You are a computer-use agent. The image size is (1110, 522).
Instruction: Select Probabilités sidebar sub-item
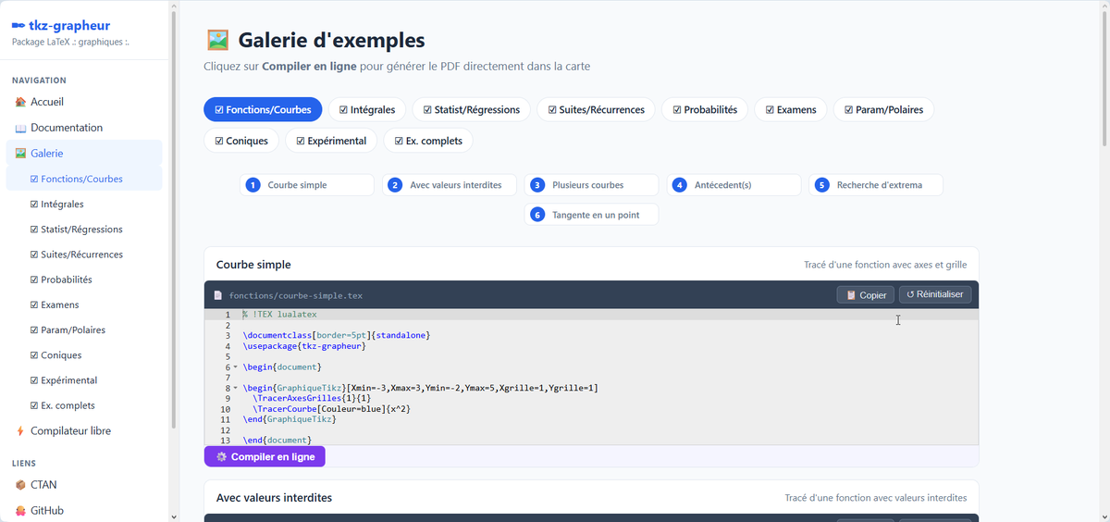(x=84, y=279)
